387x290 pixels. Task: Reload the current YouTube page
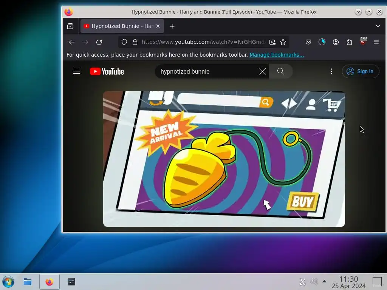[99, 42]
